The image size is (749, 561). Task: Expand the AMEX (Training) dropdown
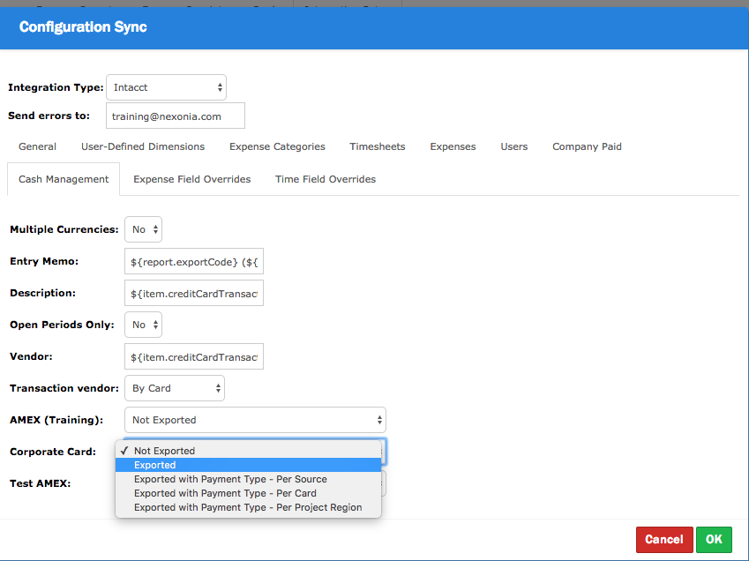tap(255, 420)
